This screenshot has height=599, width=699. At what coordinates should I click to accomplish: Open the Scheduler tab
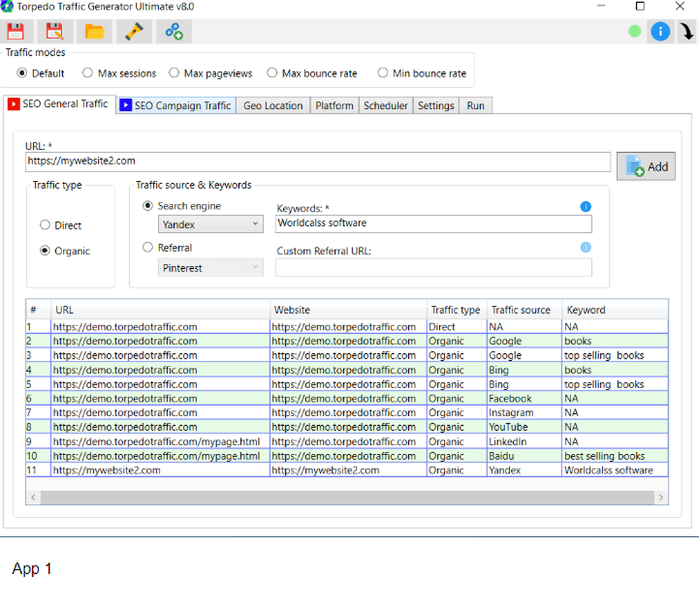pyautogui.click(x=385, y=105)
